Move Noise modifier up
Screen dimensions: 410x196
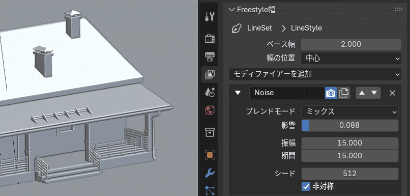[x=362, y=93]
